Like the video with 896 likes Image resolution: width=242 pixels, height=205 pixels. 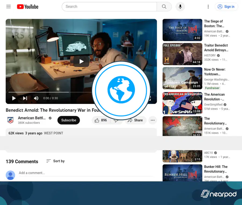point(101,120)
